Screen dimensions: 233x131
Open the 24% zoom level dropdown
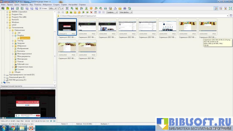[x=53, y=8]
